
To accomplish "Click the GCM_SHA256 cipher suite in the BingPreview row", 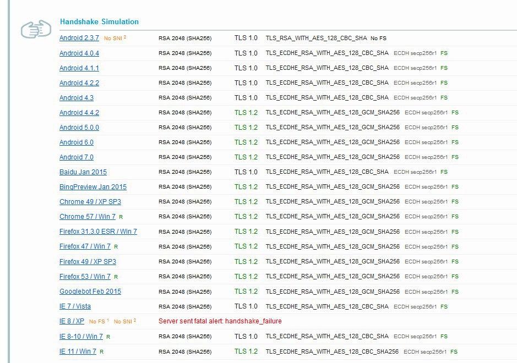I will (333, 186).
